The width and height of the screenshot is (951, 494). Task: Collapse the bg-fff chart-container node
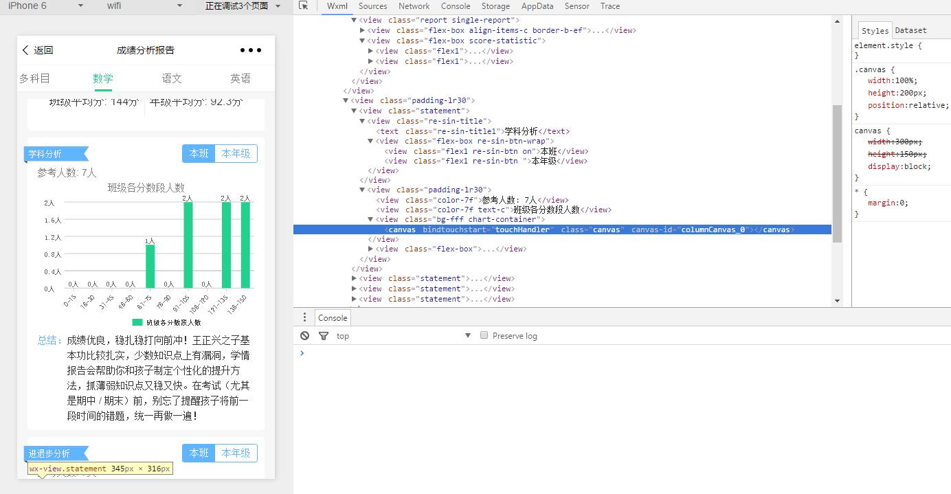[x=372, y=220]
